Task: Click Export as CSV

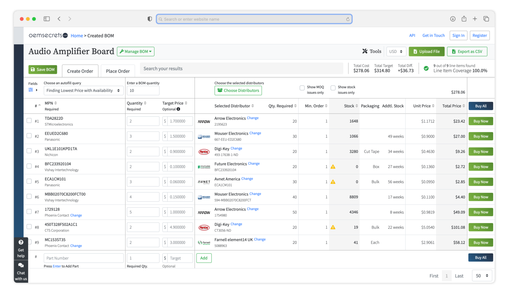Action: point(467,51)
